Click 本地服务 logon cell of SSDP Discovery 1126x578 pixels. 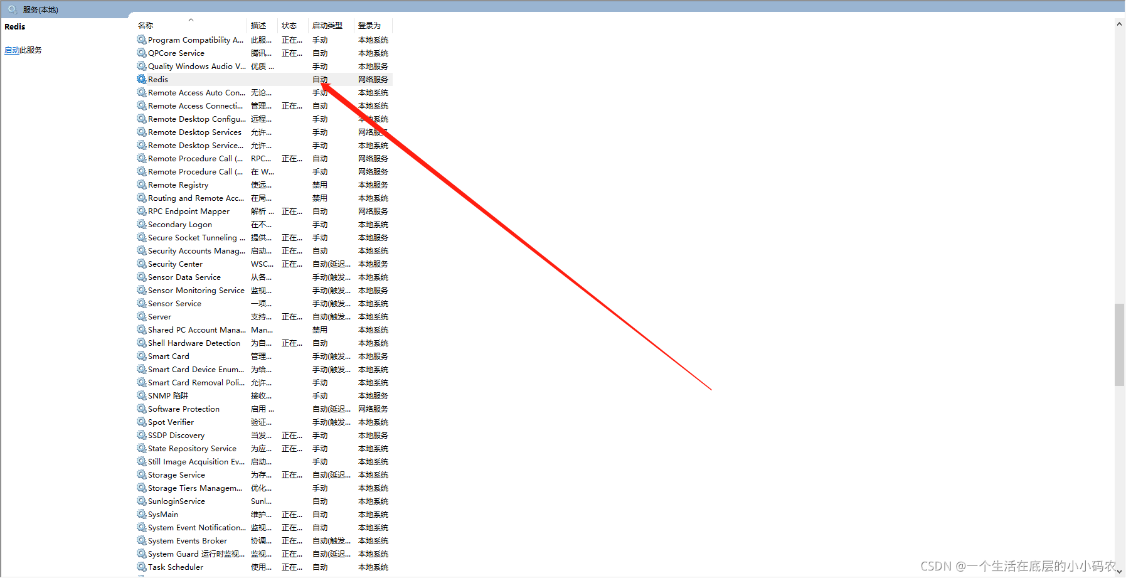tap(373, 435)
